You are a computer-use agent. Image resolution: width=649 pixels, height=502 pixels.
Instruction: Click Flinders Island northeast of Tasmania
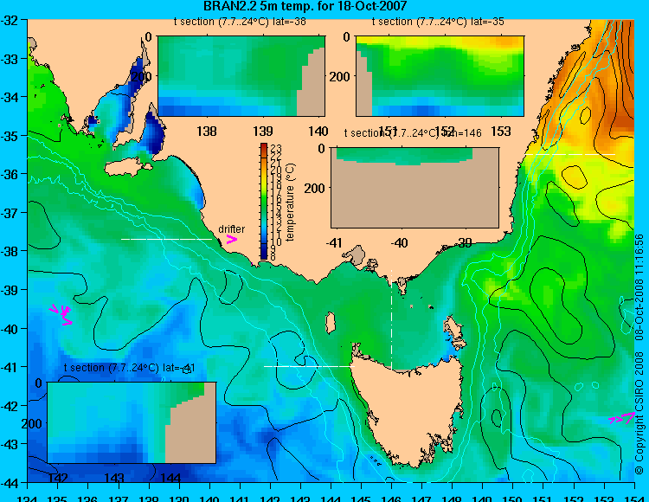453,331
